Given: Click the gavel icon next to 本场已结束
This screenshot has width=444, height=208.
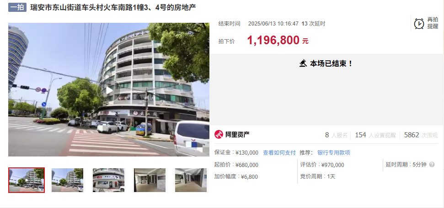Looking at the screenshot, I should pyautogui.click(x=303, y=63).
